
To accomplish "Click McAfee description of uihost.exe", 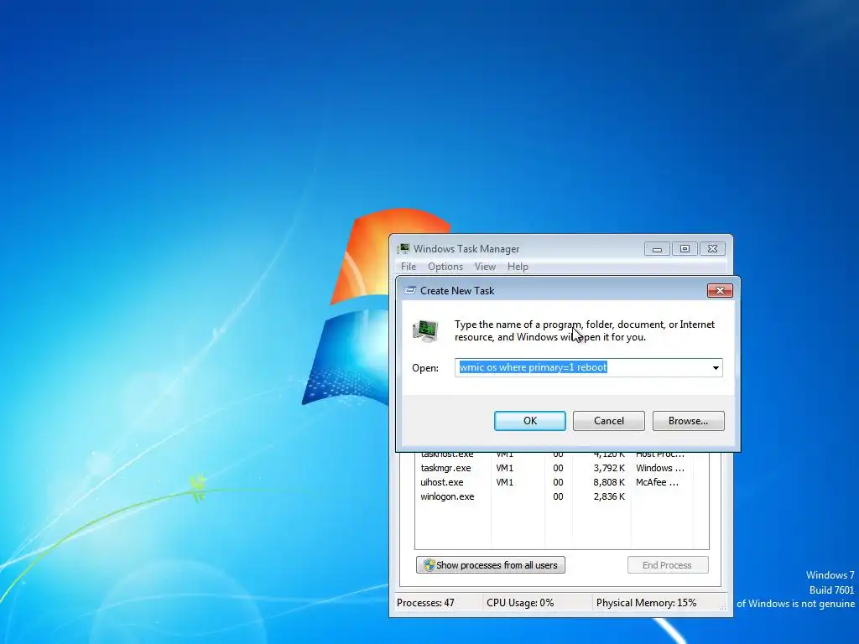I will pos(658,482).
